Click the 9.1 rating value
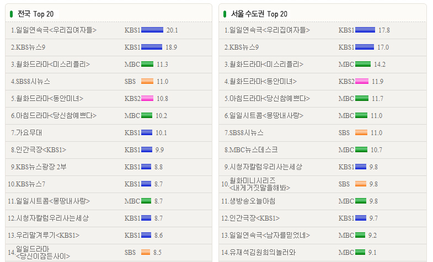Image resolution: width=433 pixels, height=262 pixels. click(x=372, y=253)
